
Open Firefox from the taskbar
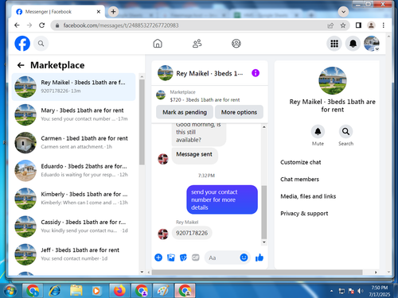119,291
